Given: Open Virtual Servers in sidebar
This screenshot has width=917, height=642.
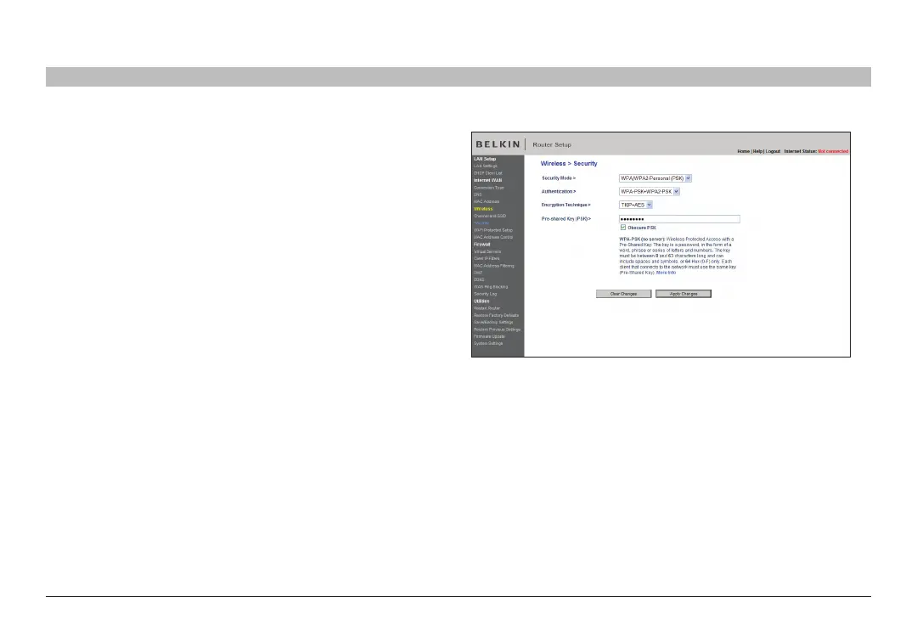Looking at the screenshot, I should pos(487,252).
